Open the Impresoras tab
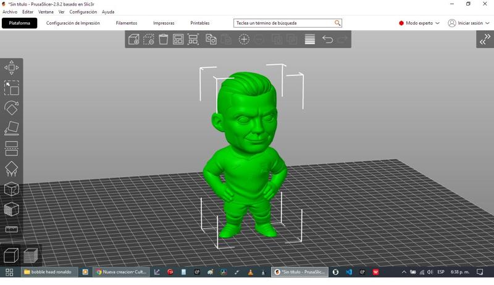This screenshot has height=285, width=494. click(164, 23)
